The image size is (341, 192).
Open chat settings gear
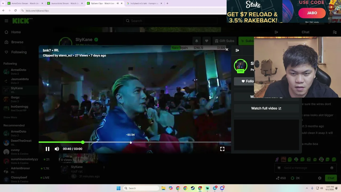(x=320, y=178)
